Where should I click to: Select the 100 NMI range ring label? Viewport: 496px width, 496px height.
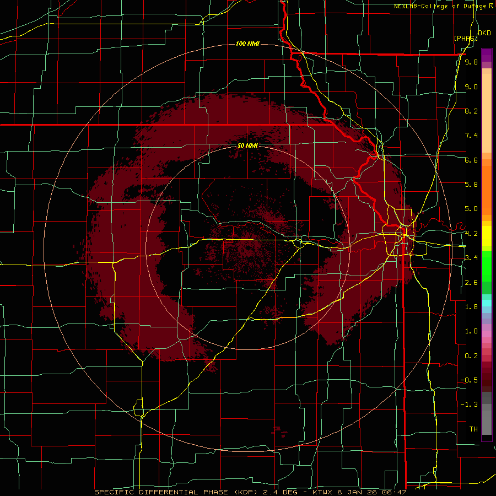point(247,44)
